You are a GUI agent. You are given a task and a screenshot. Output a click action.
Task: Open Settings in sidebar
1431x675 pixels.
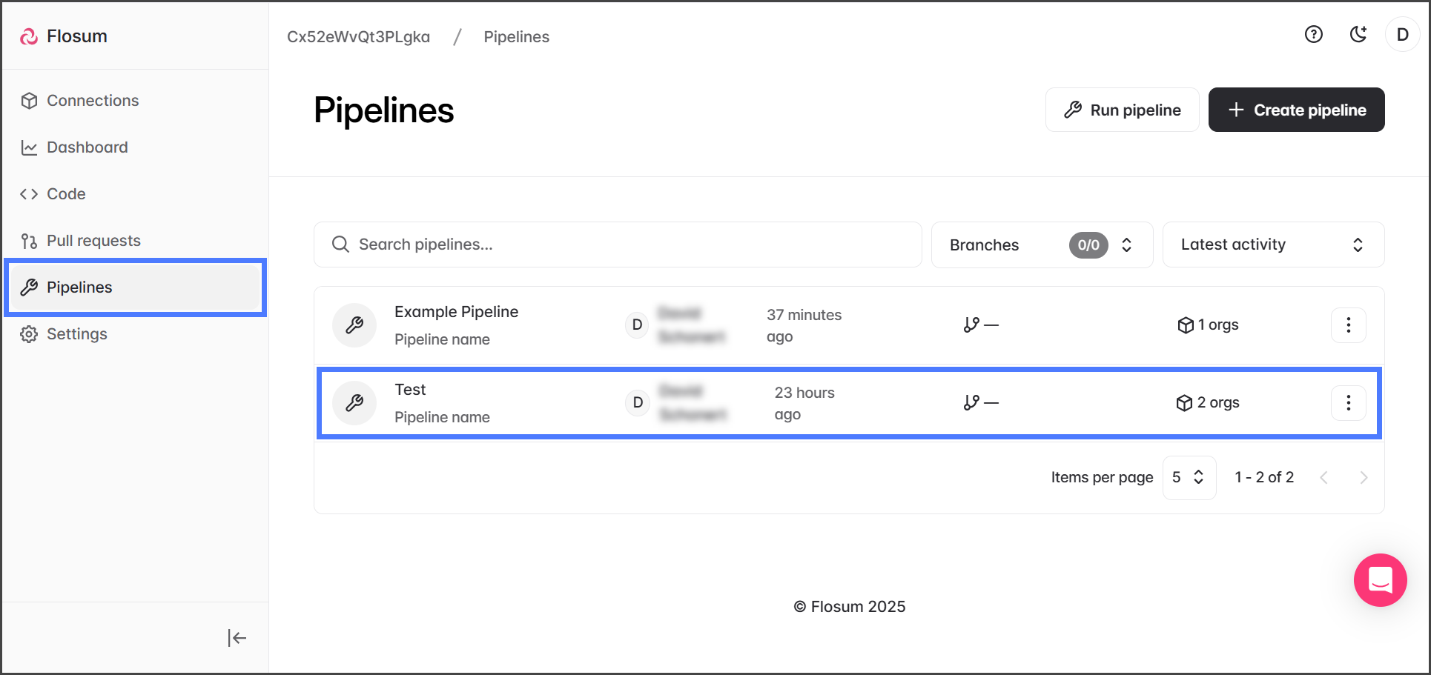coord(76,334)
